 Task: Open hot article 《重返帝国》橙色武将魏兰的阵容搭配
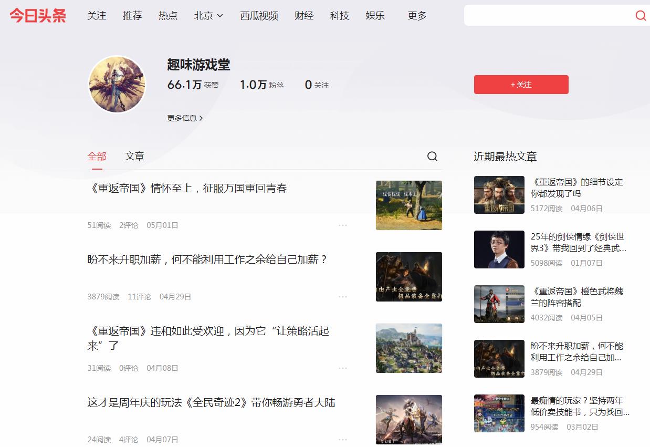577,297
